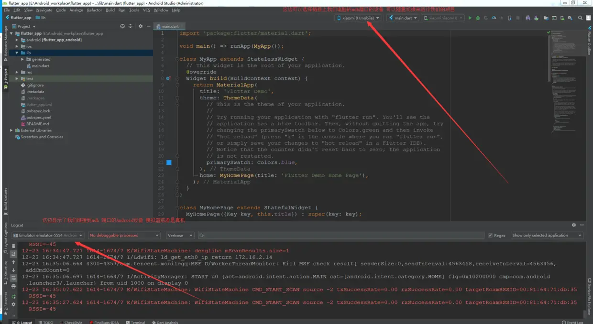Viewport: 593px width, 324px height.
Task: Open the Build menu
Action: 110,10
